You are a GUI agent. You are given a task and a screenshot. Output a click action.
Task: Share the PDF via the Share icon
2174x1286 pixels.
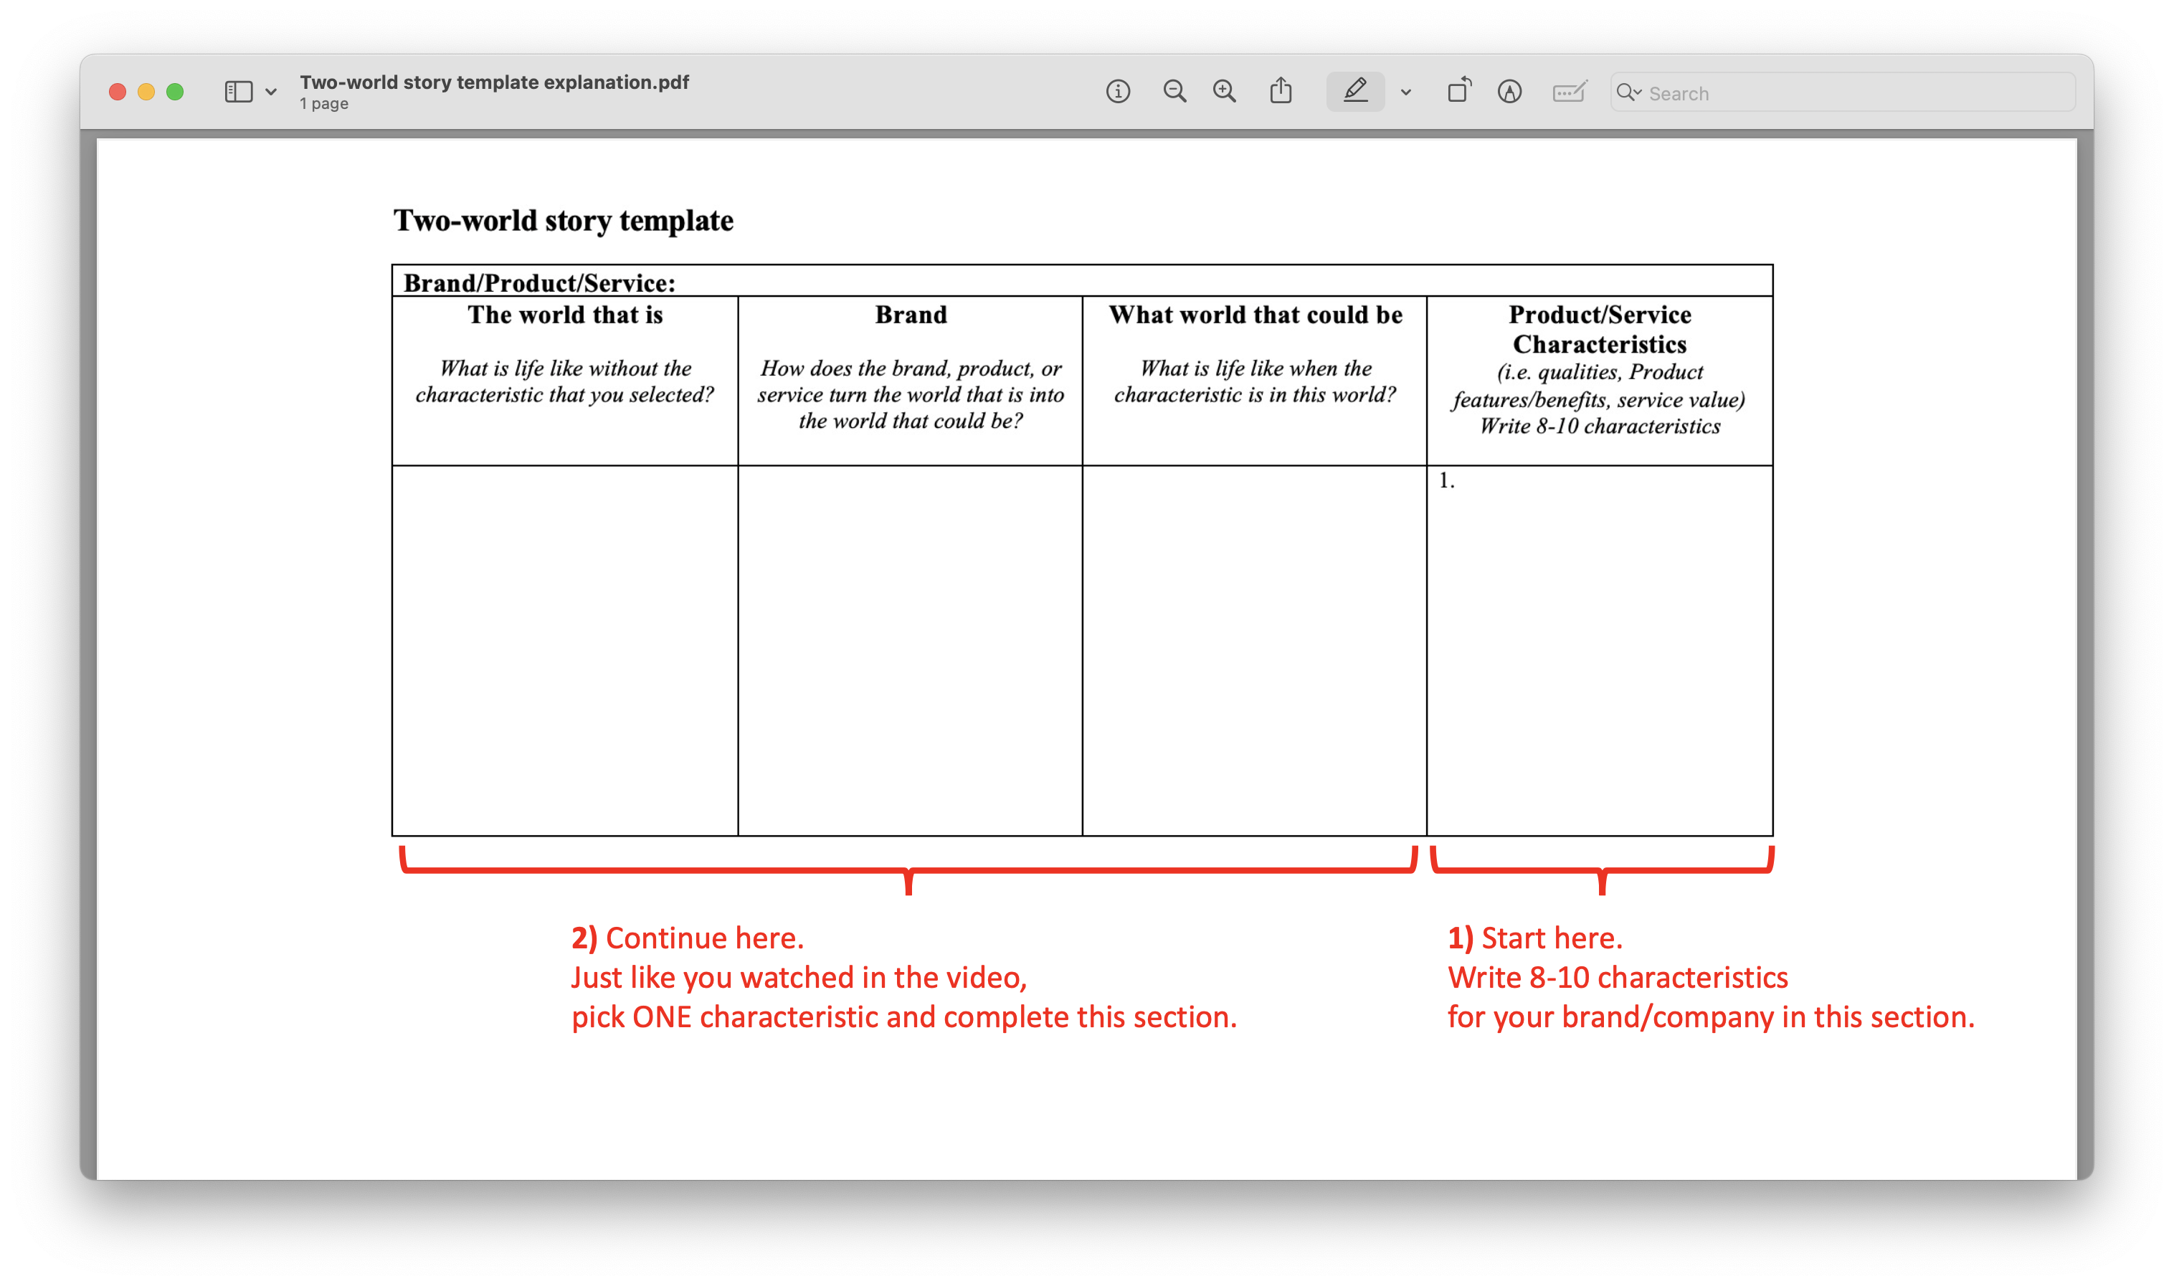[x=1281, y=90]
